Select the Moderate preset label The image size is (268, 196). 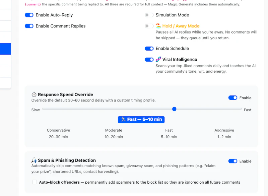coord(114,130)
